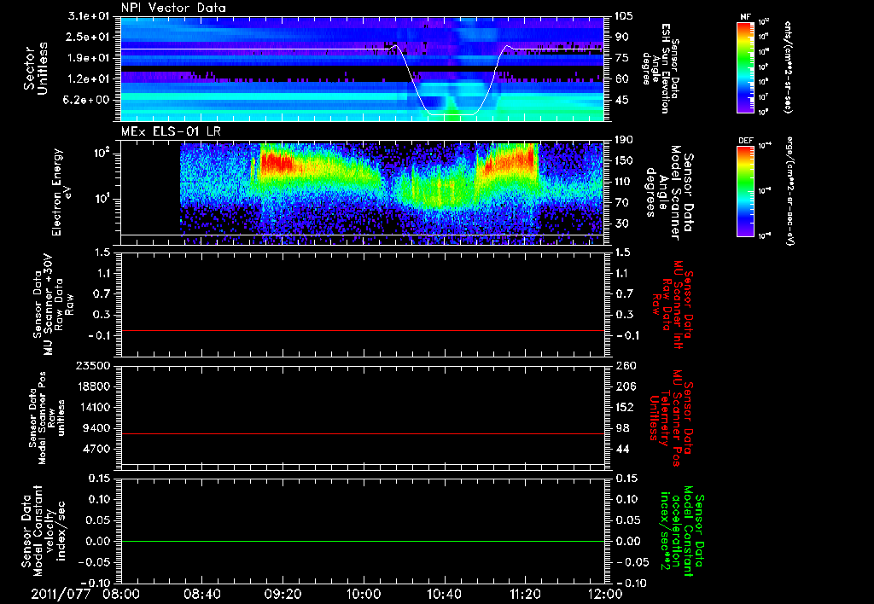The width and height of the screenshot is (874, 604).
Task: Click the '206' telemetry position tick
Action: pyautogui.click(x=624, y=386)
